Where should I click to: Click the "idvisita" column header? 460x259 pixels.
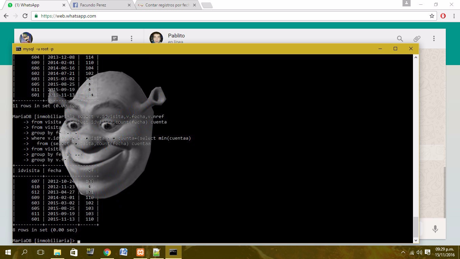[x=29, y=171]
